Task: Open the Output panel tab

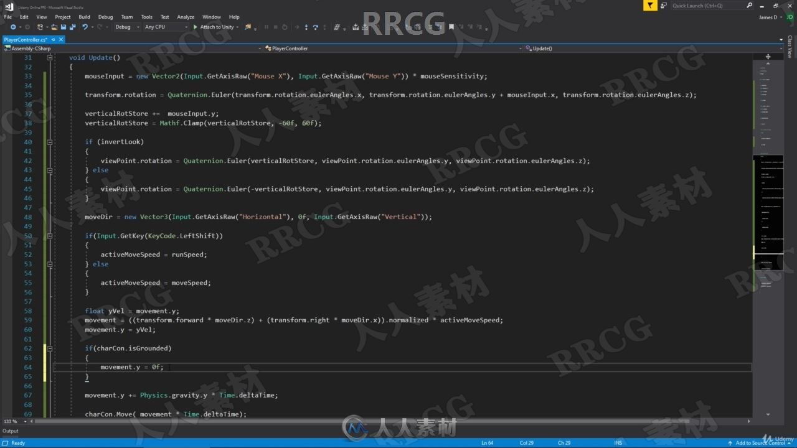Action: (x=11, y=431)
